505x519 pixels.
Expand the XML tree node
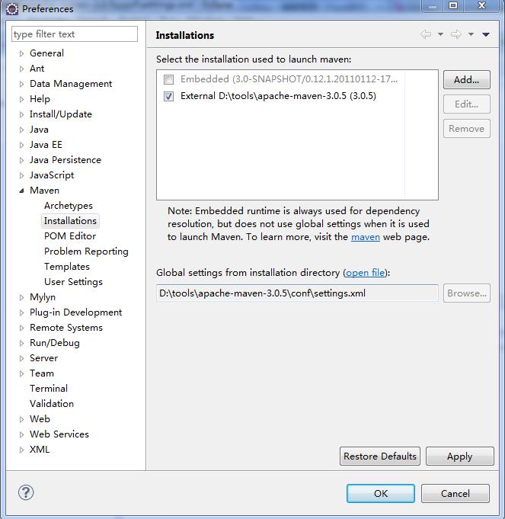point(21,450)
